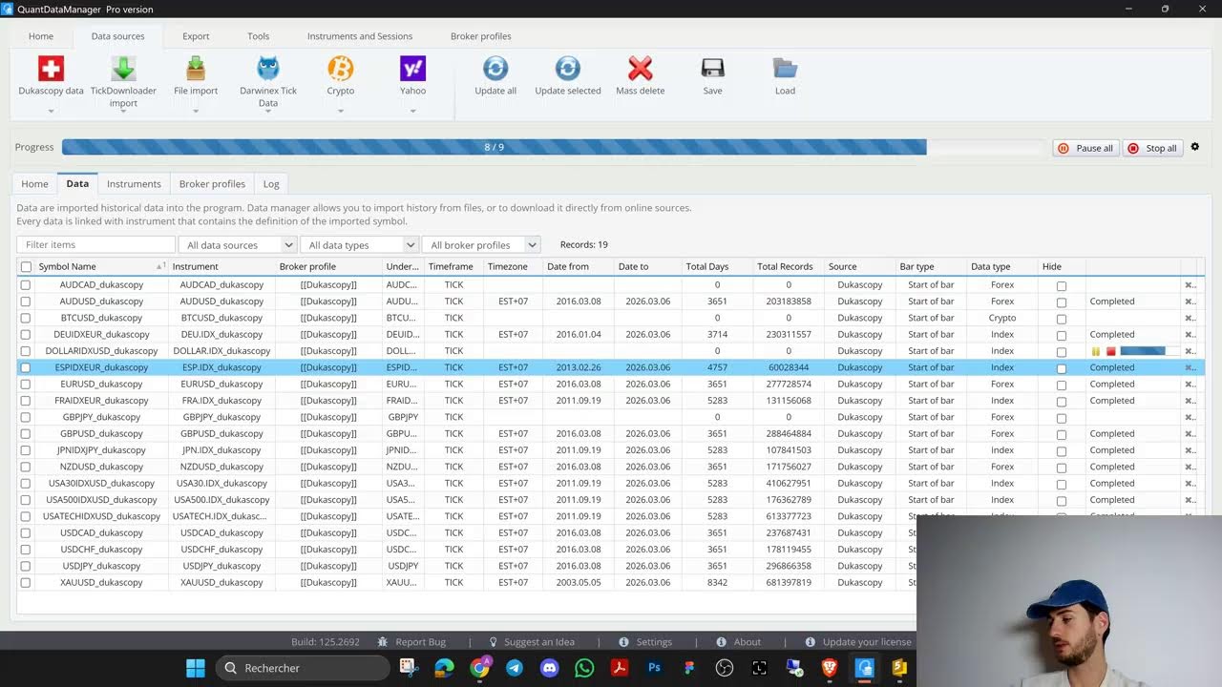Click the Update all icon
1222x687 pixels.
tap(495, 69)
